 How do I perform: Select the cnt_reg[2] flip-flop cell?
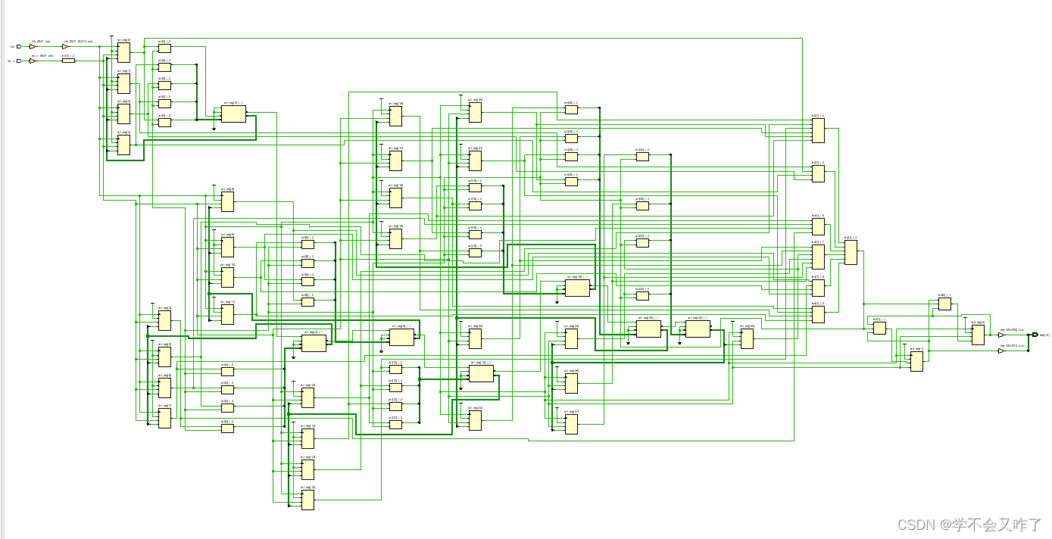click(x=123, y=114)
